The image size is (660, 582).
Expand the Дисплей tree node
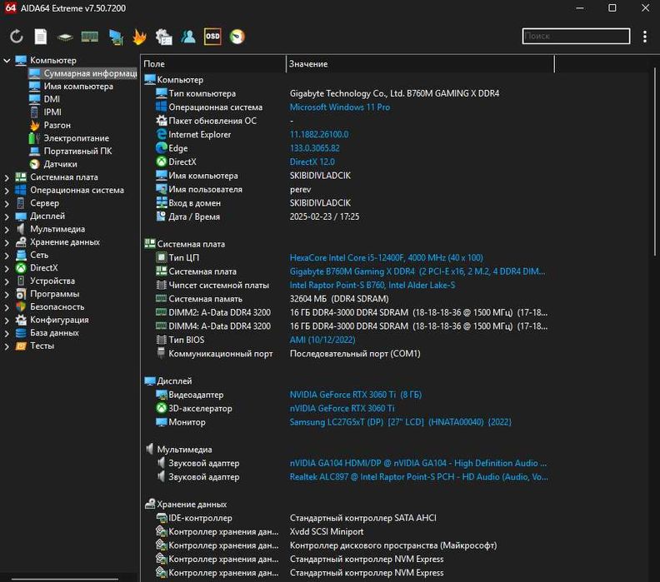coord(7,216)
